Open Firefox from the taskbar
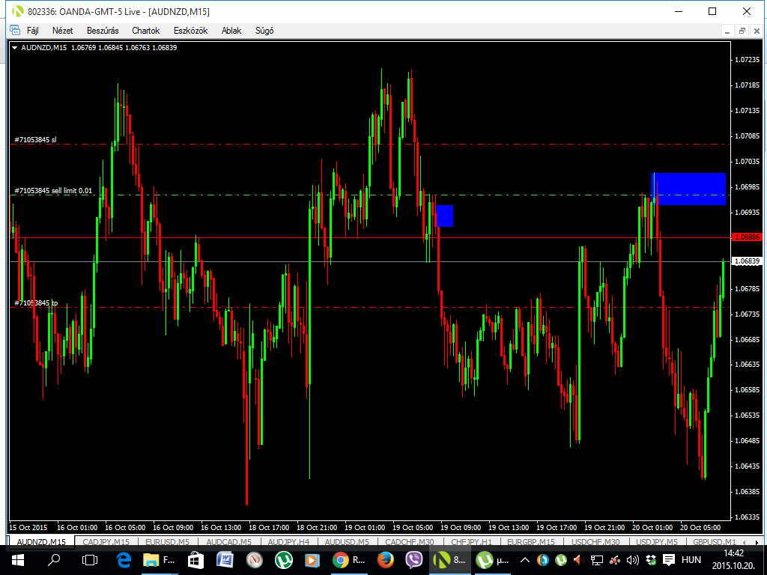The image size is (767, 575). 385,559
